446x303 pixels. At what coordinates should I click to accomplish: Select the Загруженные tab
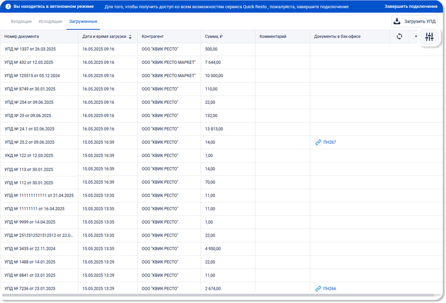pos(83,21)
